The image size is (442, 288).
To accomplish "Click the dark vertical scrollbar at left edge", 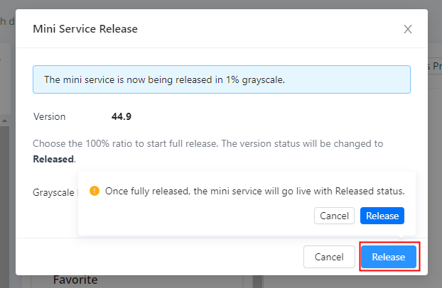I will point(4,199).
